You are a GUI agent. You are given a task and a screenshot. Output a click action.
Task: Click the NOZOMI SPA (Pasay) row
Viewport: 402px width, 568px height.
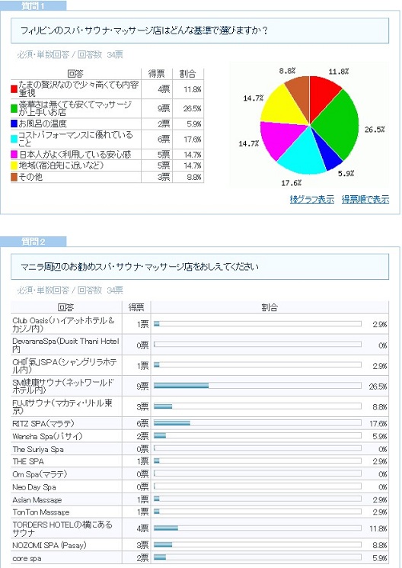tap(199, 545)
